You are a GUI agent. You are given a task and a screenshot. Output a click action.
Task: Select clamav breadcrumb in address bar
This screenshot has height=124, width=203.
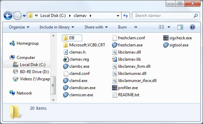point(80,16)
